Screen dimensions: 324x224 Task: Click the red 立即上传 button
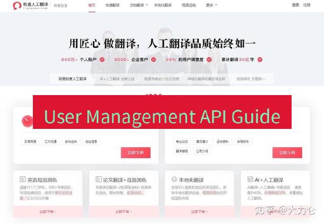coord(287,152)
